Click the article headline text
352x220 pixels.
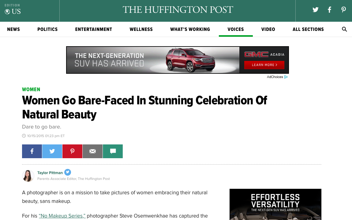pyautogui.click(x=144, y=107)
